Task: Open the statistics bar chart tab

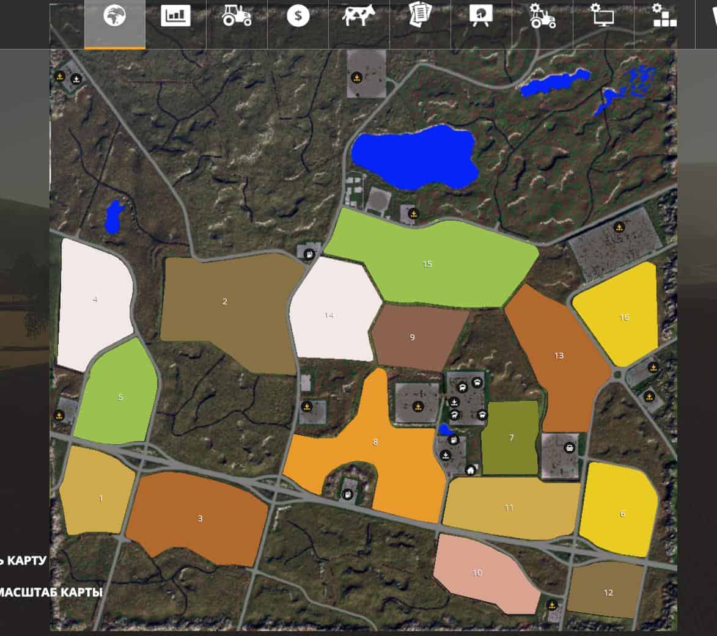Action: pyautogui.click(x=175, y=16)
